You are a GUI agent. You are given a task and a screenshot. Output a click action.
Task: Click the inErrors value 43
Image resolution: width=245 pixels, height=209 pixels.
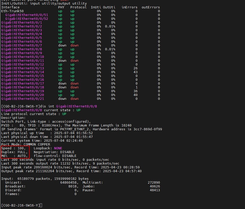tap(135, 72)
